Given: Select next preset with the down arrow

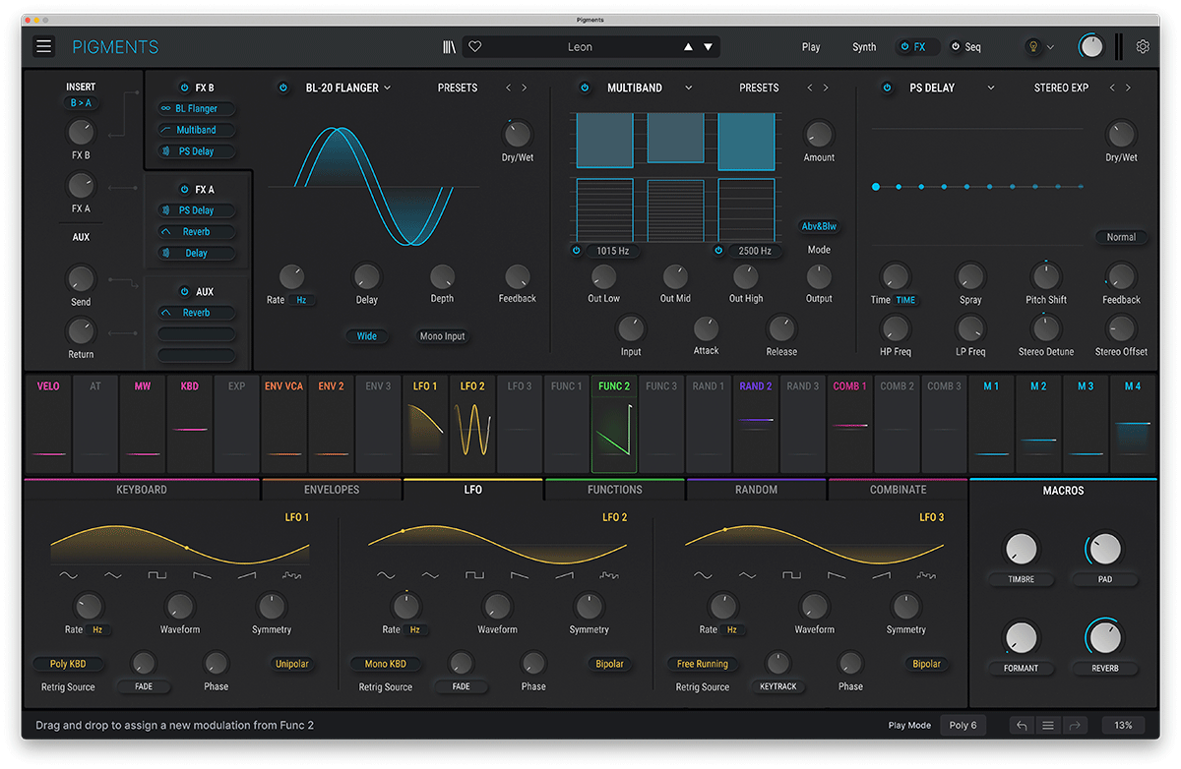Looking at the screenshot, I should click(708, 46).
